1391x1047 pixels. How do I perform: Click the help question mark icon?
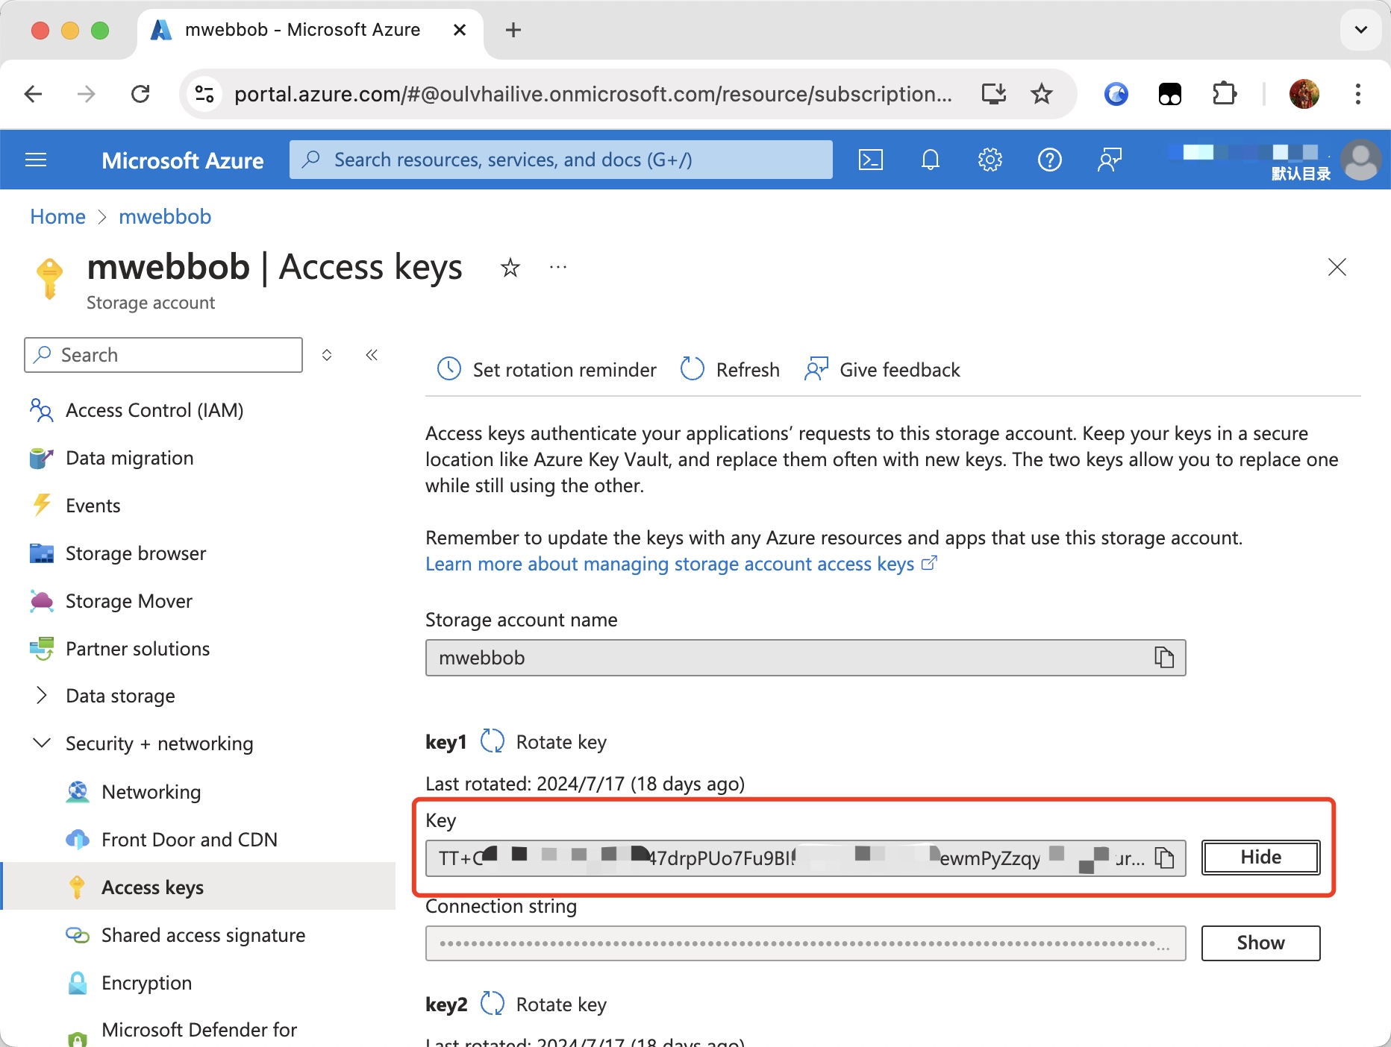tap(1049, 160)
